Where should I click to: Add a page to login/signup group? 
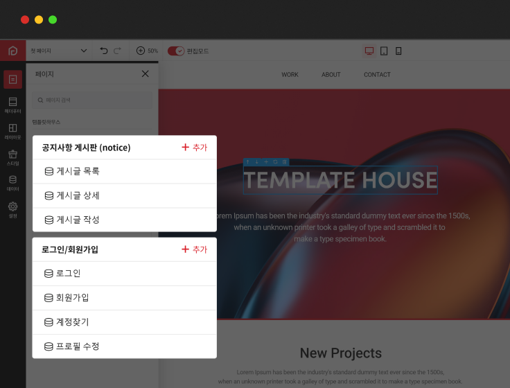tap(195, 249)
